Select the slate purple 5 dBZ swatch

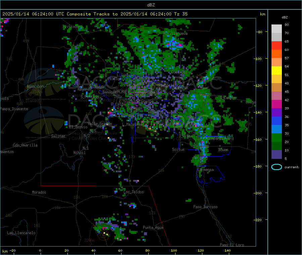tap(276, 154)
